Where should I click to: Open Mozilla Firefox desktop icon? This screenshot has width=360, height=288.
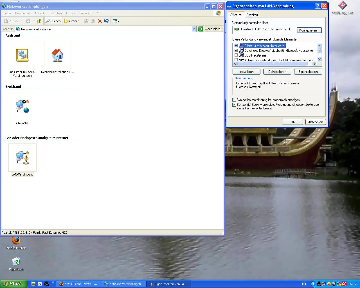tap(16, 240)
